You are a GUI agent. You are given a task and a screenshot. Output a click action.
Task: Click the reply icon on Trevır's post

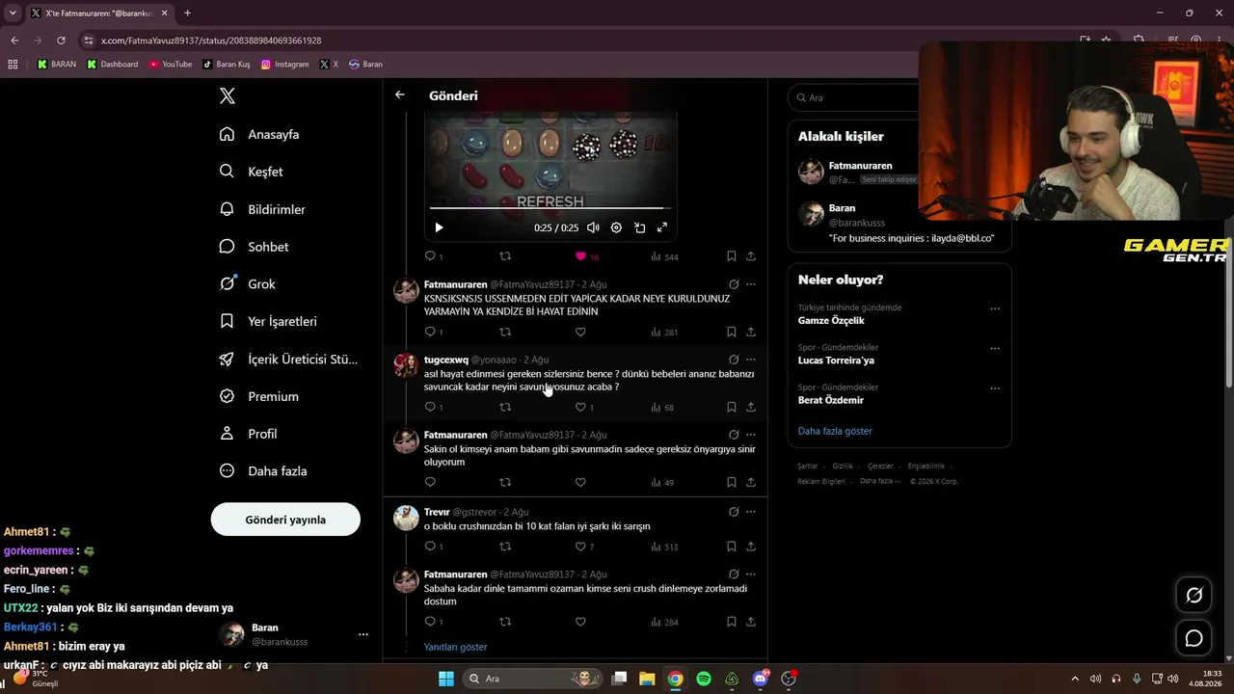(x=430, y=547)
